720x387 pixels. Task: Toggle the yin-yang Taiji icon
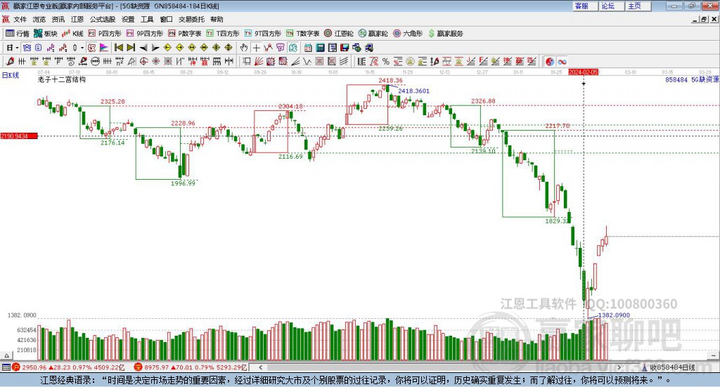tap(550, 62)
